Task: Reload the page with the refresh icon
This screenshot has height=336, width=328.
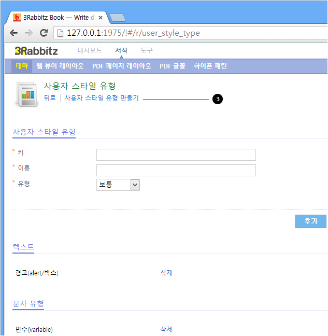Action: 44,33
